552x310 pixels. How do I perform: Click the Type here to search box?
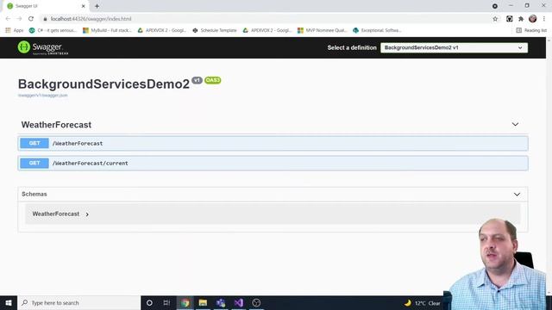tap(78, 302)
